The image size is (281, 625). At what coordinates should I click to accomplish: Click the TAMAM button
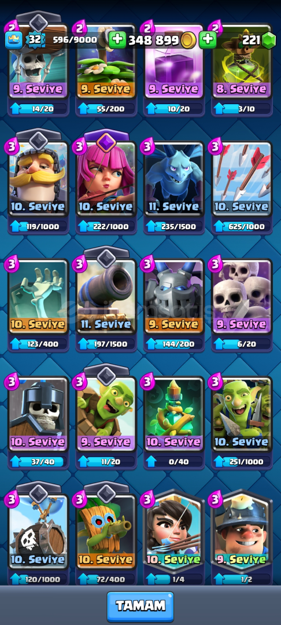click(x=140, y=606)
